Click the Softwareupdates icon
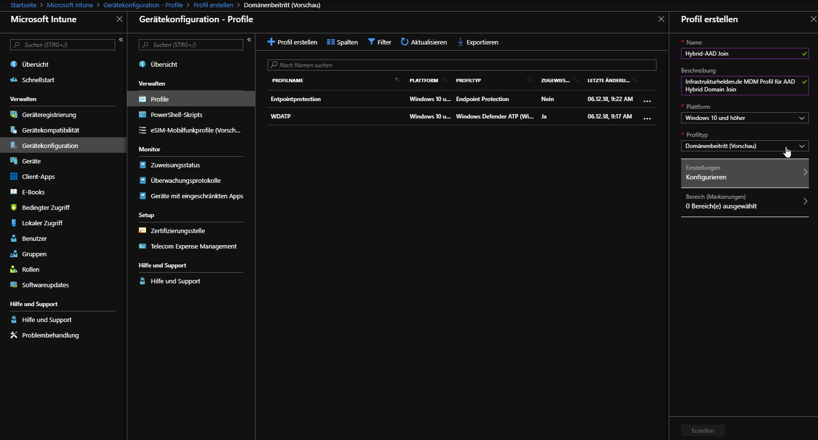 click(x=14, y=285)
